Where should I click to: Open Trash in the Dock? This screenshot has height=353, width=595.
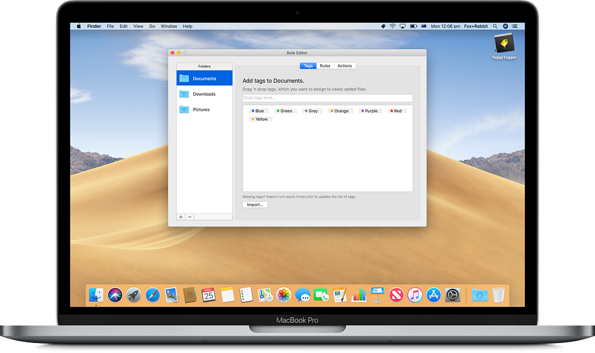pyautogui.click(x=498, y=295)
